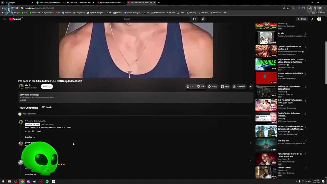327x184 pixels.
Task: Open options for 'Norman McLaren - Dots' video
Action: 306,74
